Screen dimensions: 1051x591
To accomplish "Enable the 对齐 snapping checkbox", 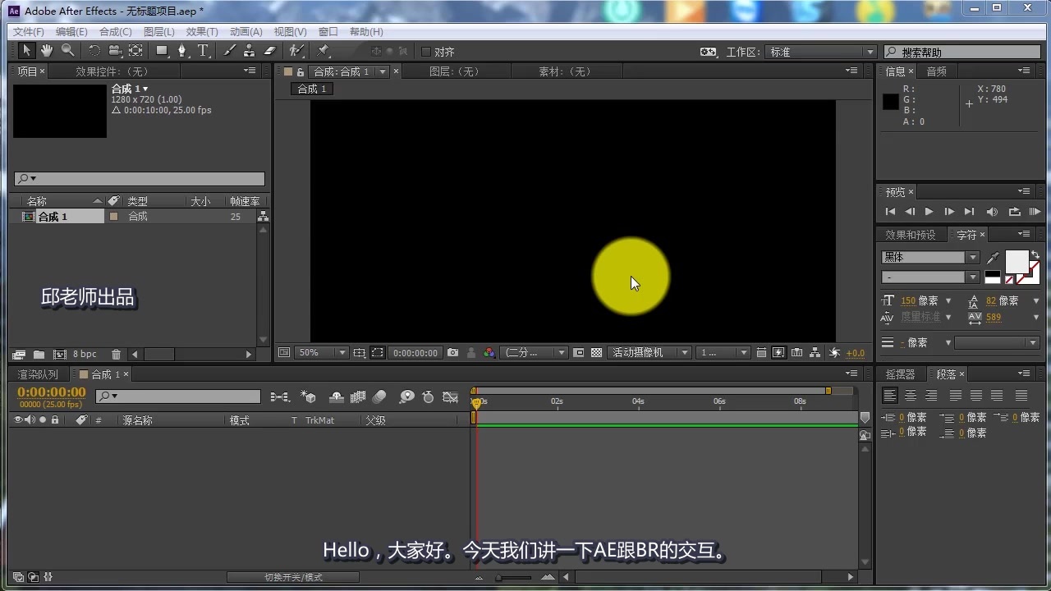I will tap(425, 52).
